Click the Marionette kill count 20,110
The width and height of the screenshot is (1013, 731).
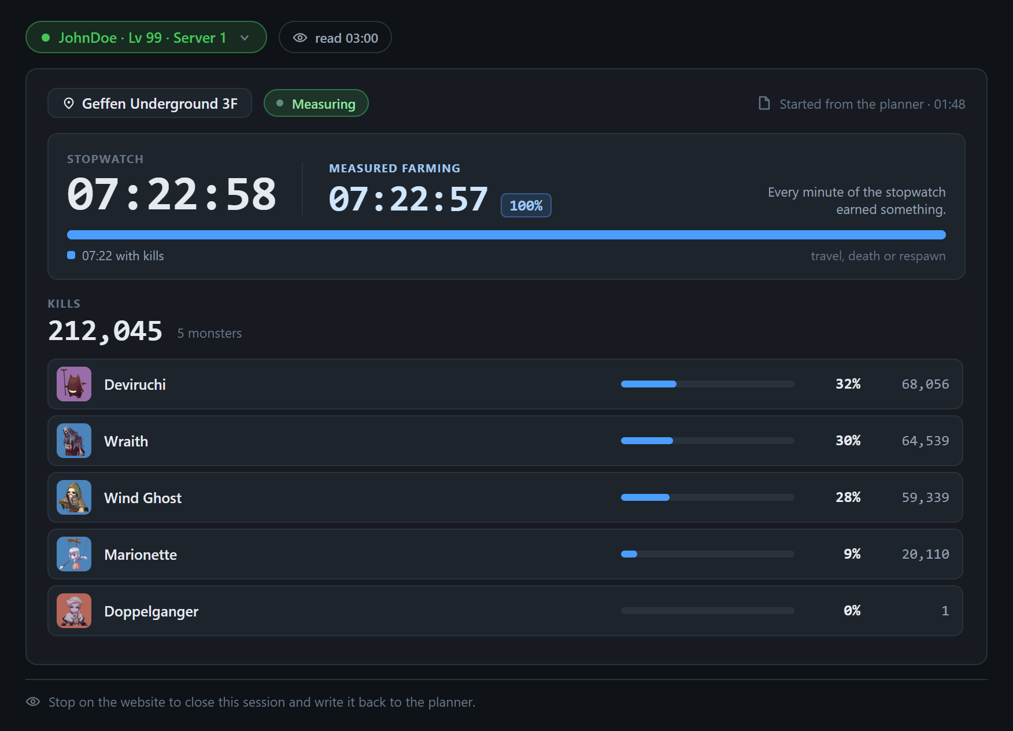[925, 554]
